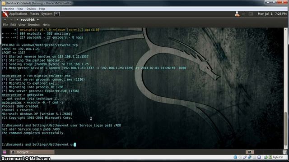
Task: Click 'The command completed successfully.' line
Action: pyautogui.click(x=33, y=133)
